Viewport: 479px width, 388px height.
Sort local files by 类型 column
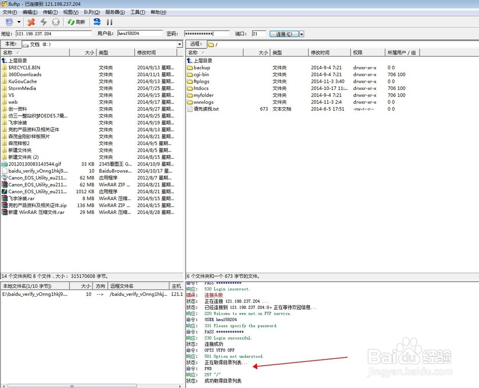click(115, 53)
